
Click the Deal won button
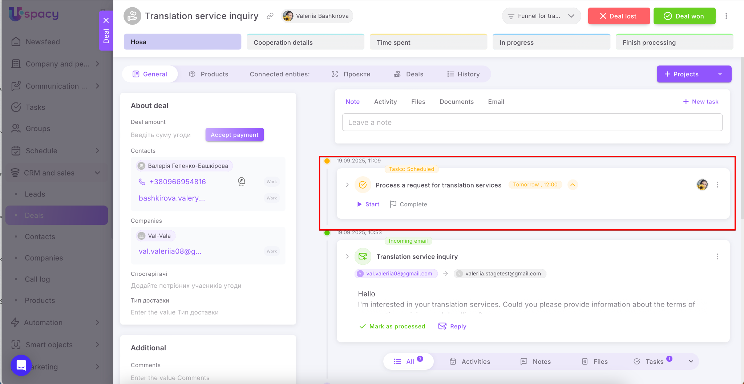[684, 16]
